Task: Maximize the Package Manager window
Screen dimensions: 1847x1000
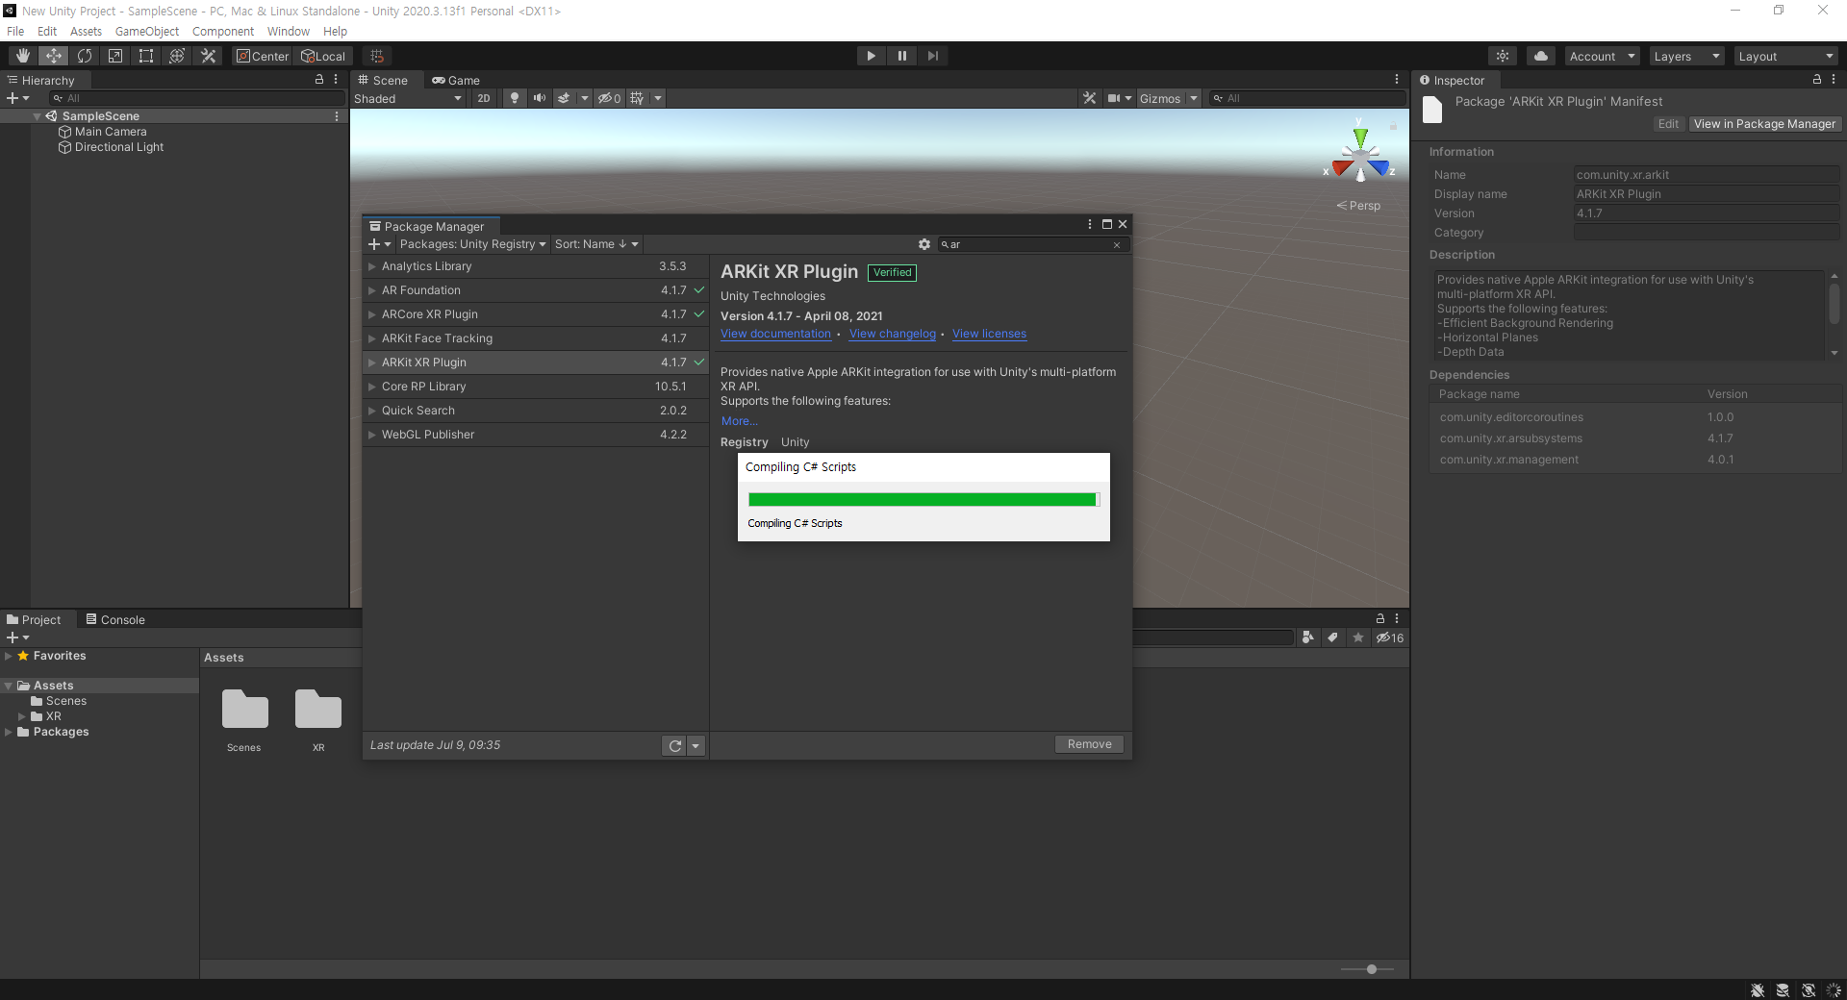Action: [1106, 224]
